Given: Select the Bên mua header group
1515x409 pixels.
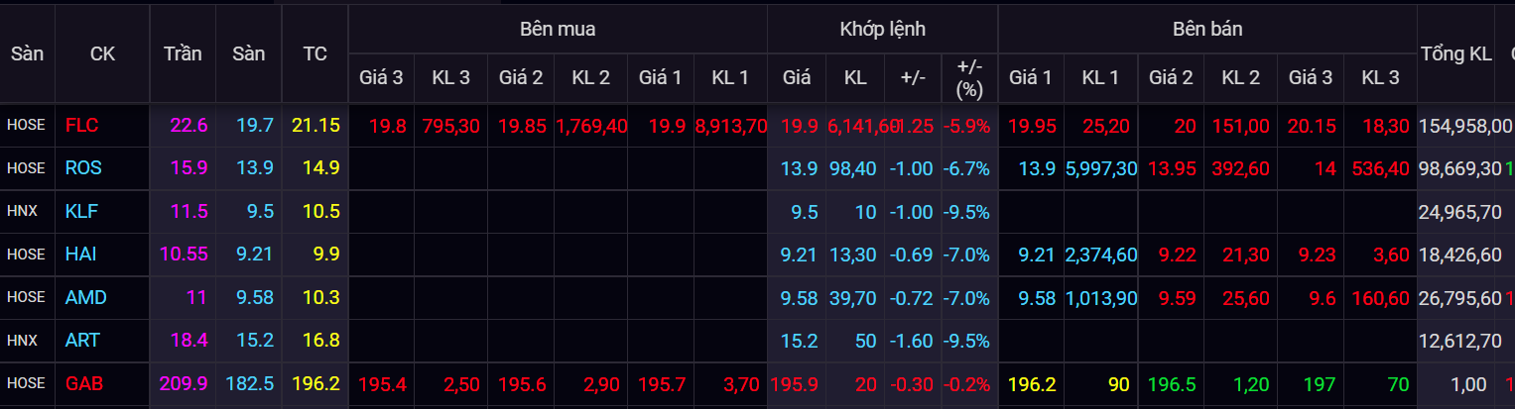Looking at the screenshot, I should [x=557, y=29].
